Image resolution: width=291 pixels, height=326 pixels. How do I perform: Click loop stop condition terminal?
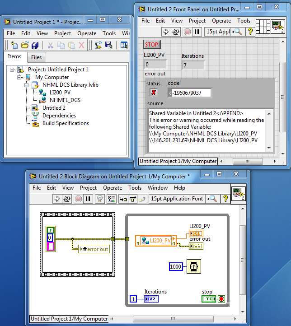pos(221,299)
